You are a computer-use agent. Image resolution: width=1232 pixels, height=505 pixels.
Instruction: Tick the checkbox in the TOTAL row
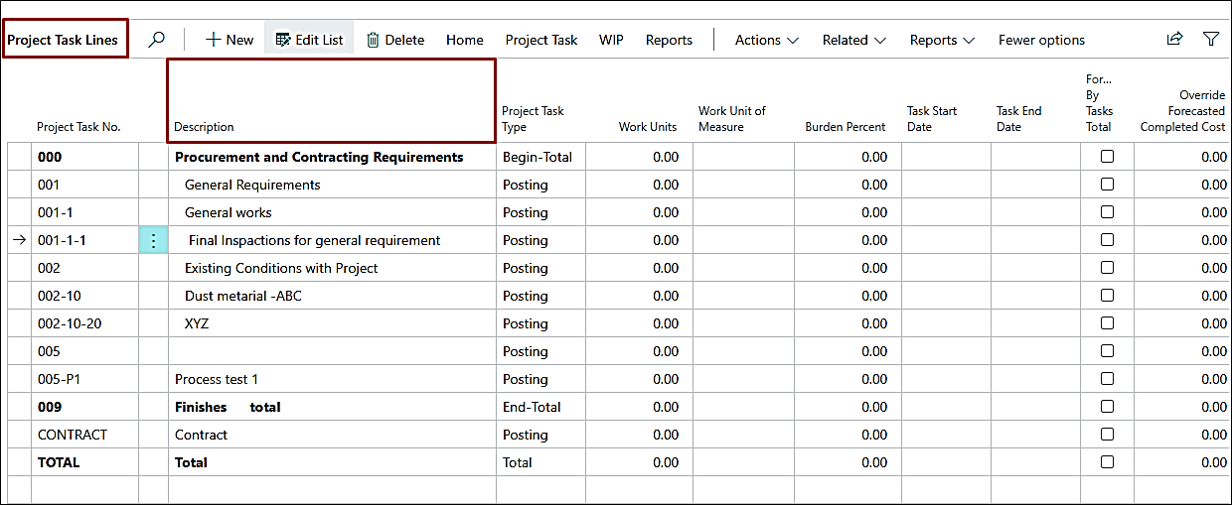(1107, 462)
